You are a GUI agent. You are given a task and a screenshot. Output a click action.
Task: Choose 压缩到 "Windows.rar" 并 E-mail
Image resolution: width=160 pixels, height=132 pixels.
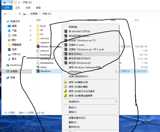90,49
